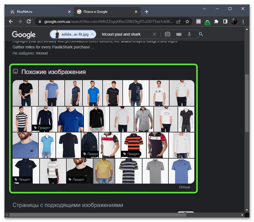
Task: Click the Отзыв feedback link
Action: 184,187
